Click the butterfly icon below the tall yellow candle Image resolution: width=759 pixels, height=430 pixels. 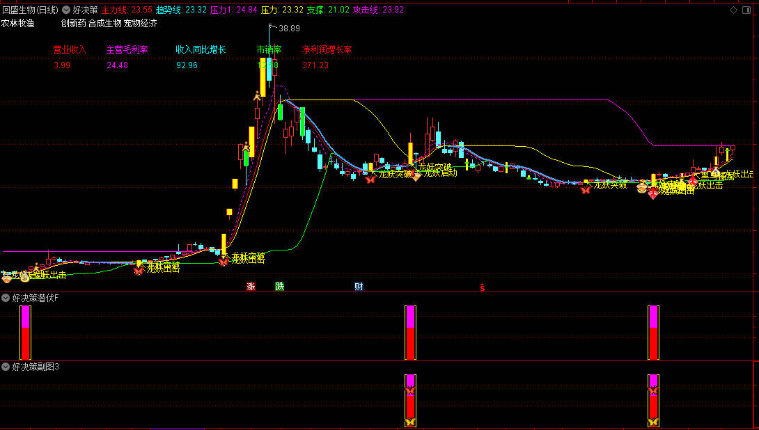tap(223, 262)
